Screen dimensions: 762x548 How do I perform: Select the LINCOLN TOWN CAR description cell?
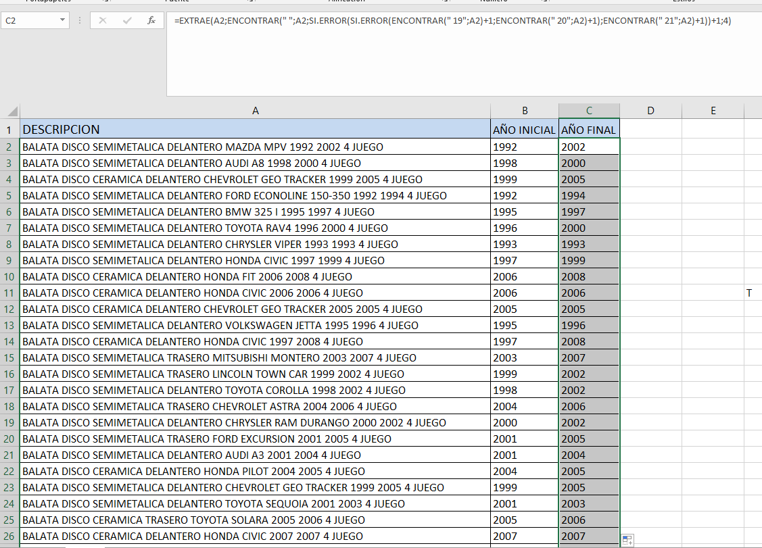click(x=255, y=374)
